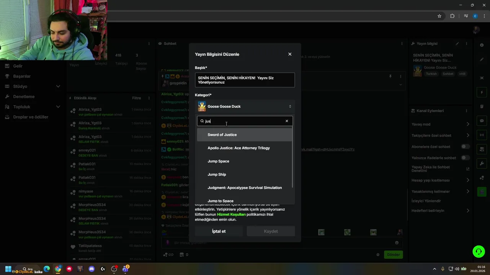Open OBS Studio from taskbar
The width and height of the screenshot is (490, 275).
click(114, 269)
